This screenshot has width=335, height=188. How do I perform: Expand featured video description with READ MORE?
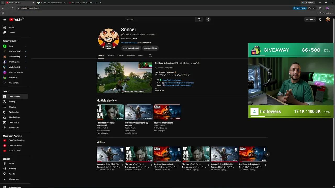coord(160,91)
